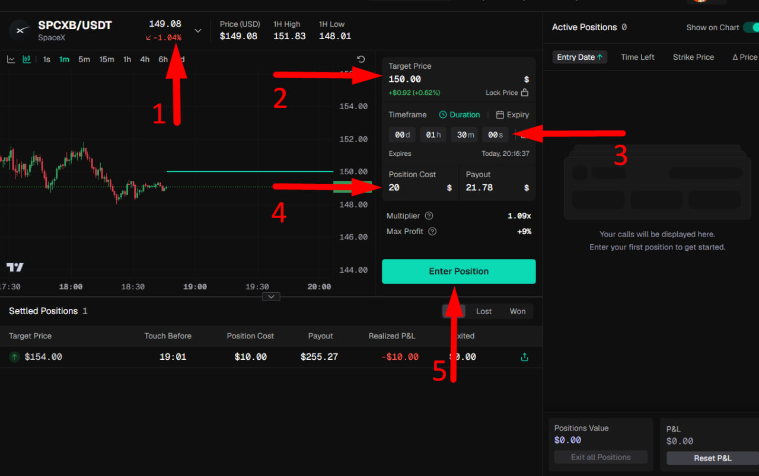Switch timeframe mode to Expiry
Image resolution: width=759 pixels, height=476 pixels.
click(x=512, y=114)
